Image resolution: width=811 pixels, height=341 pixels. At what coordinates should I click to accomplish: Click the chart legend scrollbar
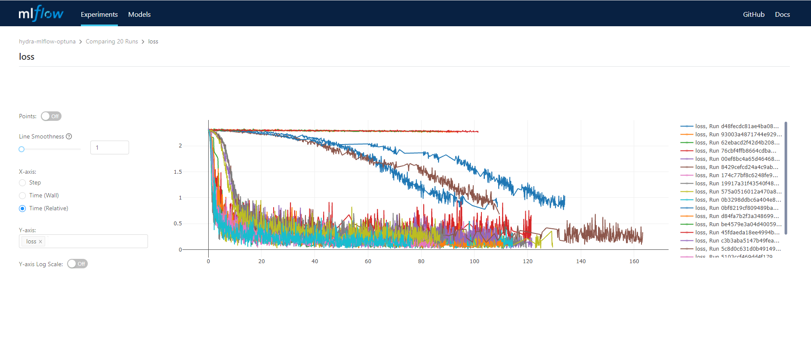pyautogui.click(x=786, y=178)
